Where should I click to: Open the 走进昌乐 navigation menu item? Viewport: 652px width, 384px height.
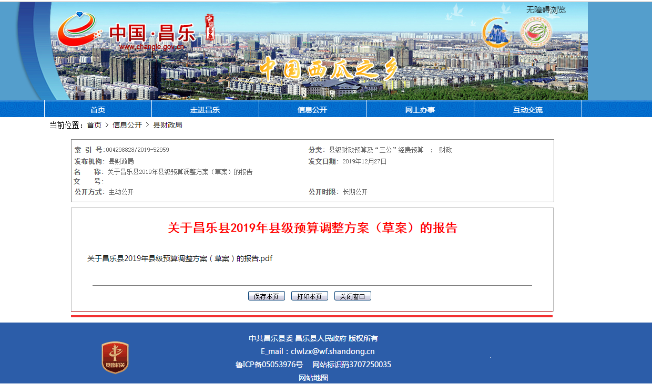[x=205, y=110]
